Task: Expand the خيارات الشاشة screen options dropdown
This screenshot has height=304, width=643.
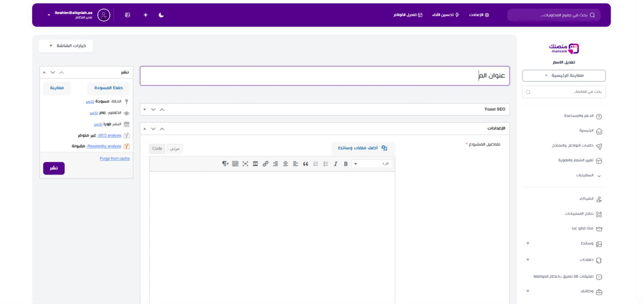Action: (66, 46)
